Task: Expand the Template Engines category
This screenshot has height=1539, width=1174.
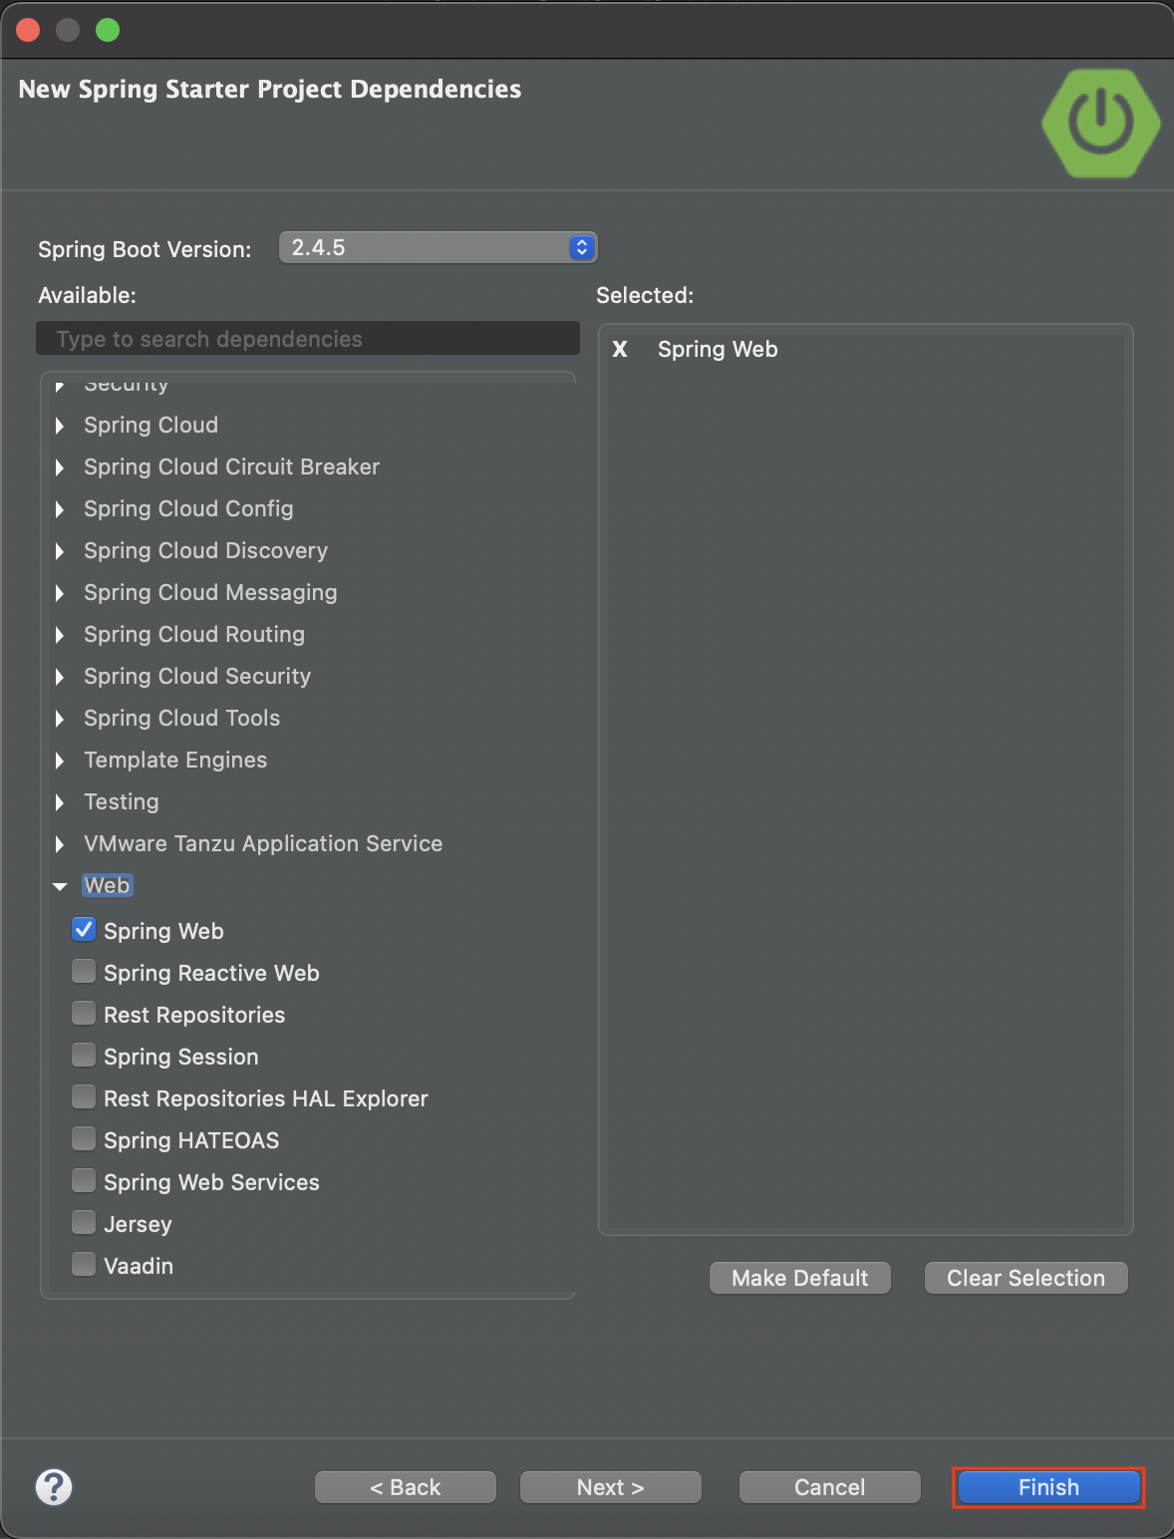Action: coord(60,761)
